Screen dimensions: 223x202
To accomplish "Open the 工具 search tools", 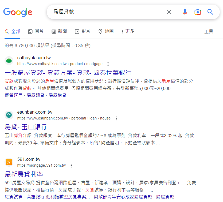I will click(x=209, y=32).
